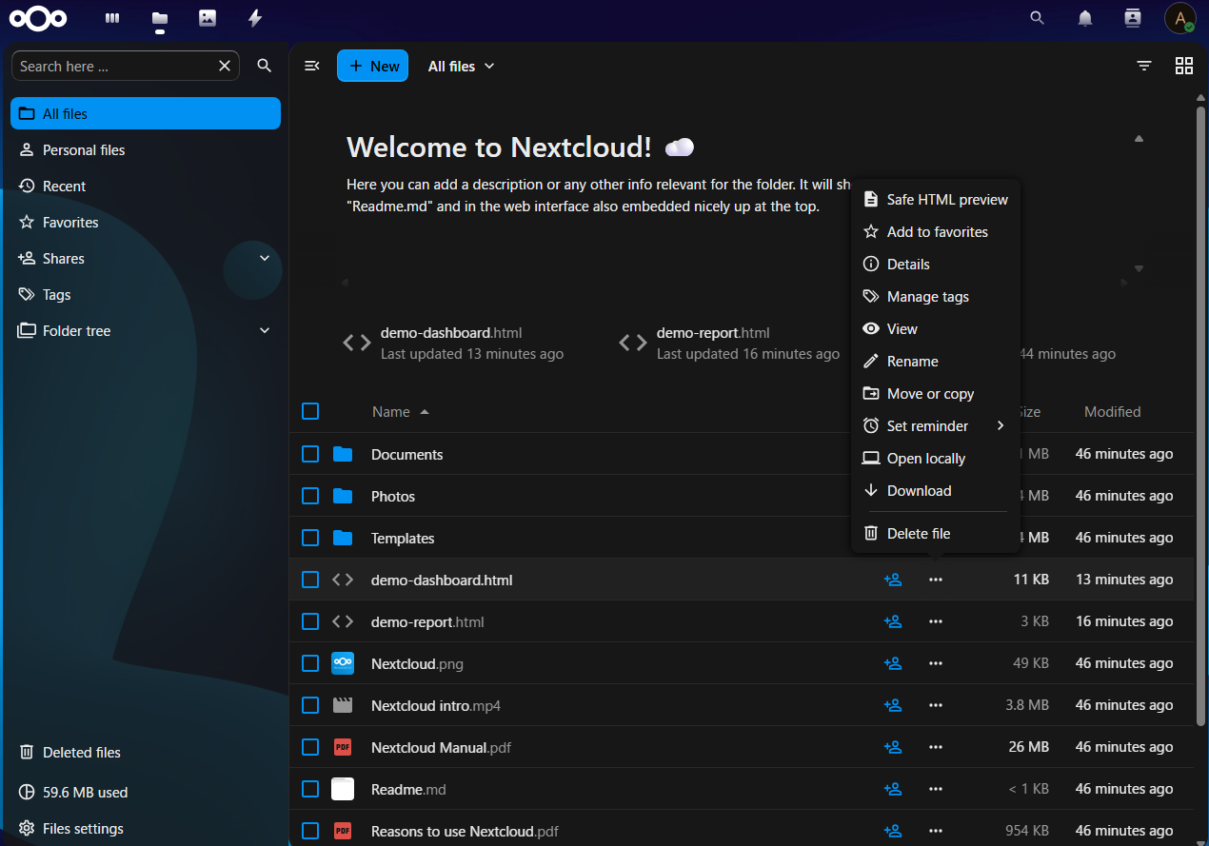Click the magnifier beside the sidebar search box
The height and width of the screenshot is (846, 1209).
point(265,66)
